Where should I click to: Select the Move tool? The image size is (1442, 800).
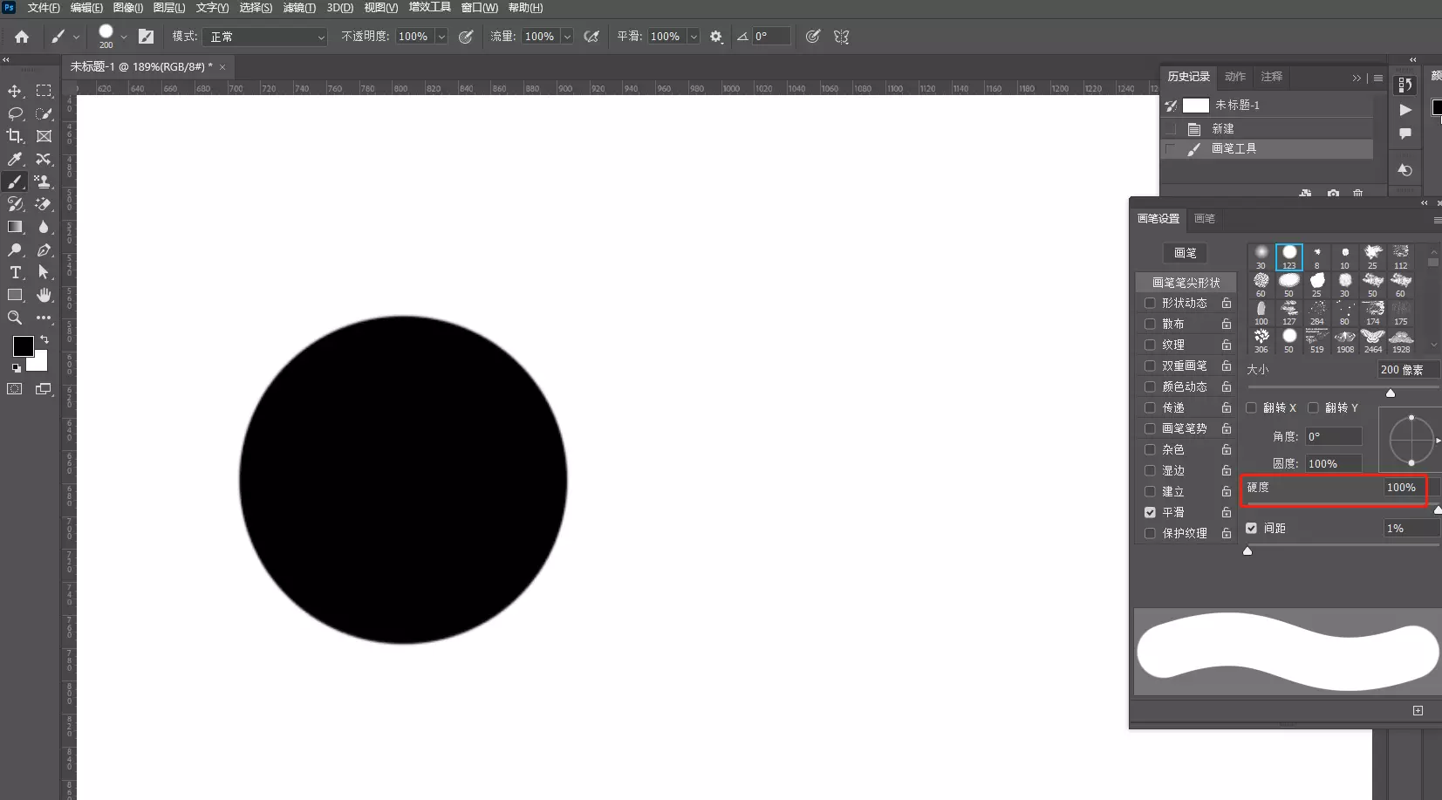[15, 91]
